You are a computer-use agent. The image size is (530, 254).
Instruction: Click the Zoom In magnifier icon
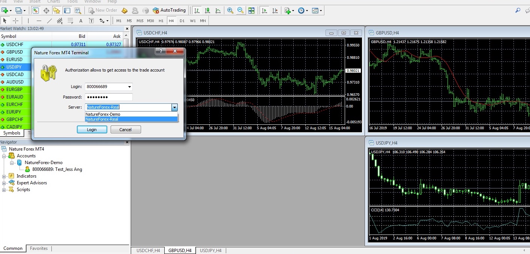click(230, 10)
